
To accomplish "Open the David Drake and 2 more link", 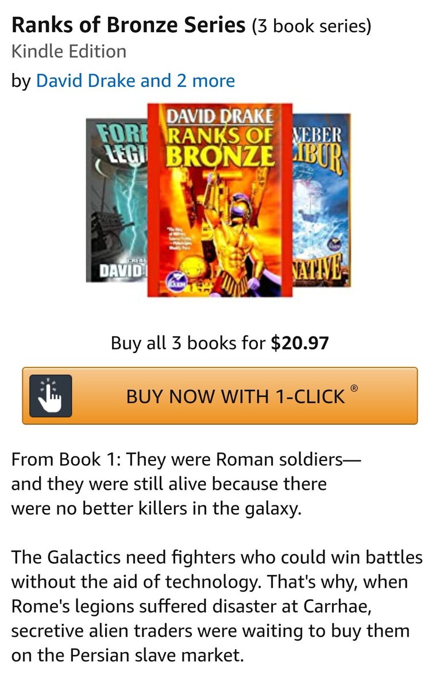I will (135, 80).
